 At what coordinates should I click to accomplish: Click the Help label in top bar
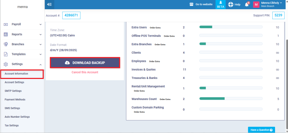[238, 4]
